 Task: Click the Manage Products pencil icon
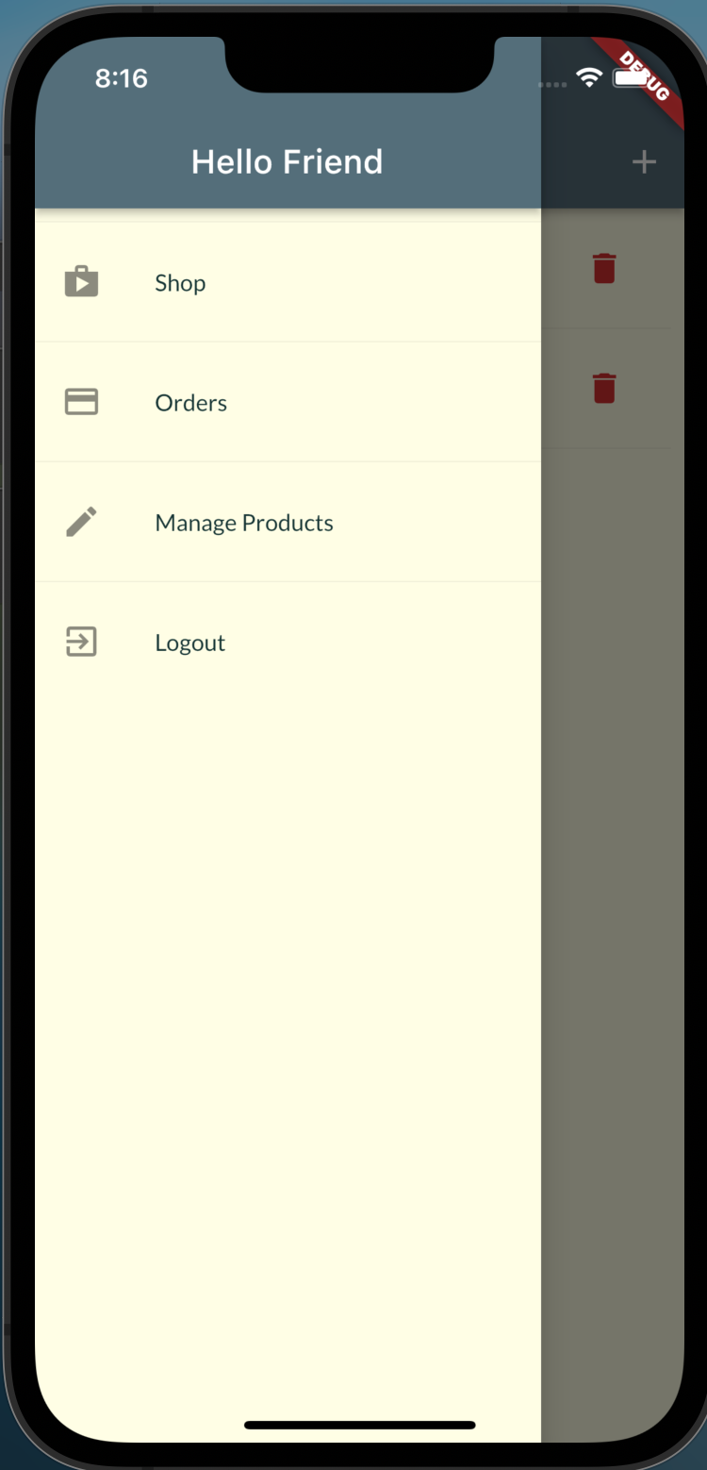(81, 522)
